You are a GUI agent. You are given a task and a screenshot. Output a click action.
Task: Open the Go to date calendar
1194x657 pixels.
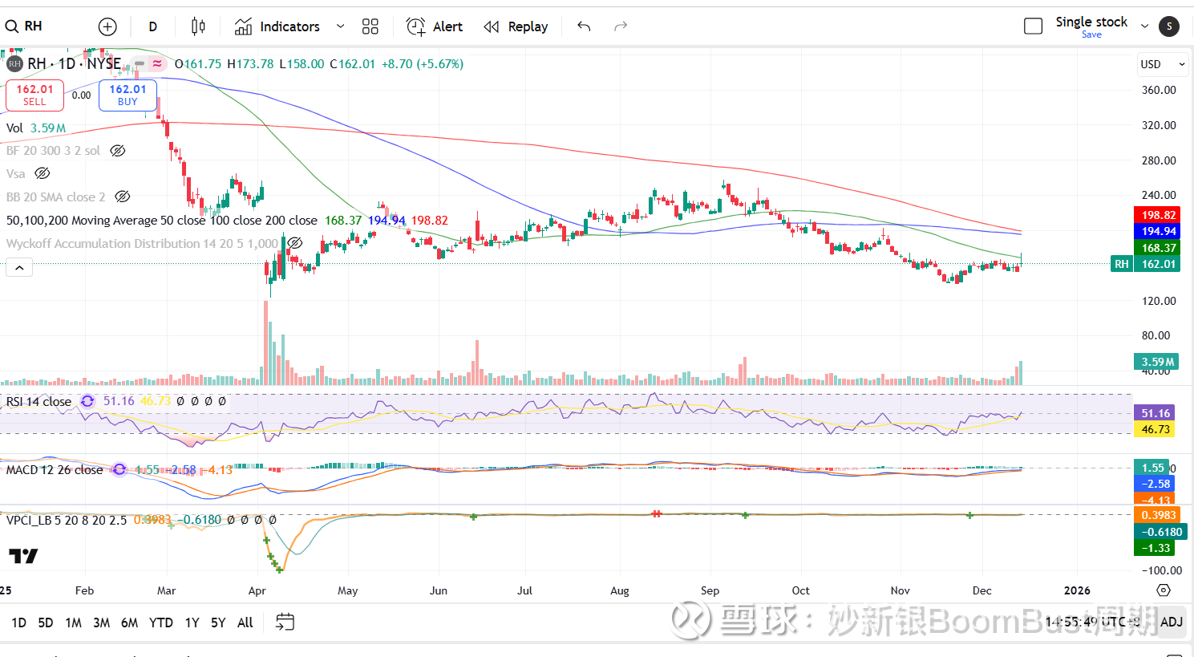click(x=285, y=622)
